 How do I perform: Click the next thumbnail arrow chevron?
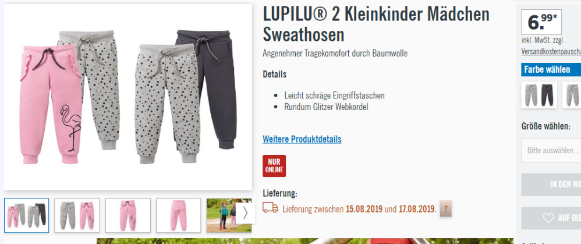tap(245, 213)
